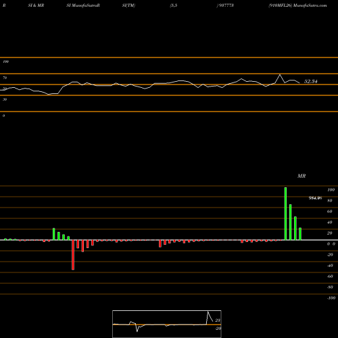Click the "SI(TM)" header label
The width and height of the screenshot is (338, 338).
pyautogui.click(x=128, y=5)
